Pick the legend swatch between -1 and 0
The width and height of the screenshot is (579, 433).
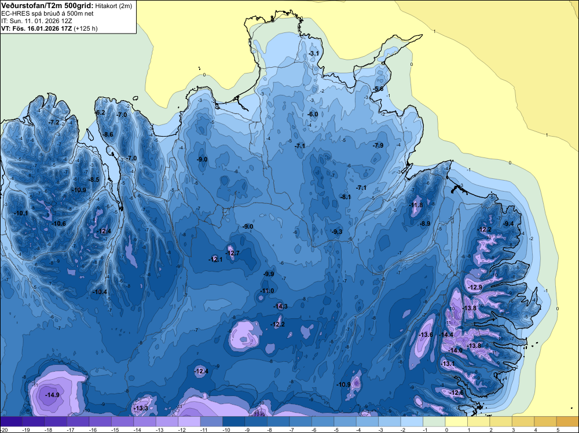(434, 421)
